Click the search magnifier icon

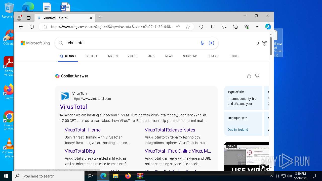(x=61, y=43)
